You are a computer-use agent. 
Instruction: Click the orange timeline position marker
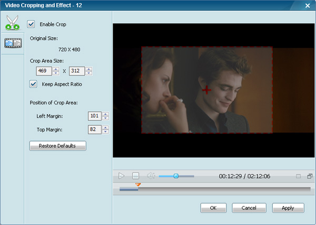coord(138,185)
